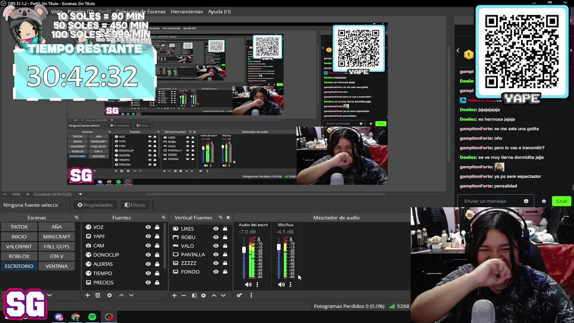
Task: Switch to the VENTANA scene
Action: [57, 266]
